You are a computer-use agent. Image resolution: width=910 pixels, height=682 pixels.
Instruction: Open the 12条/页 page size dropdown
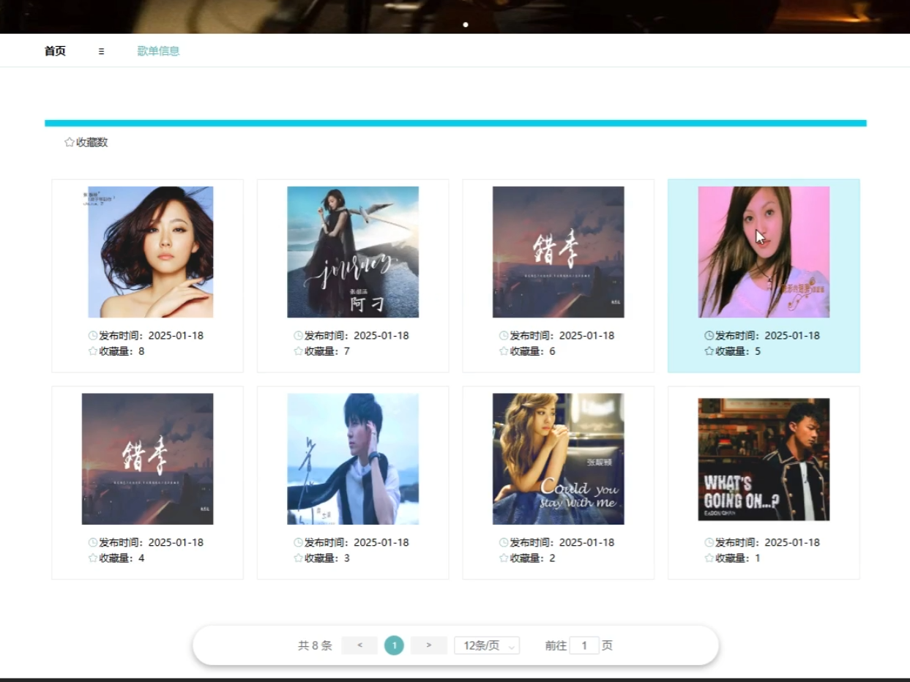(487, 645)
